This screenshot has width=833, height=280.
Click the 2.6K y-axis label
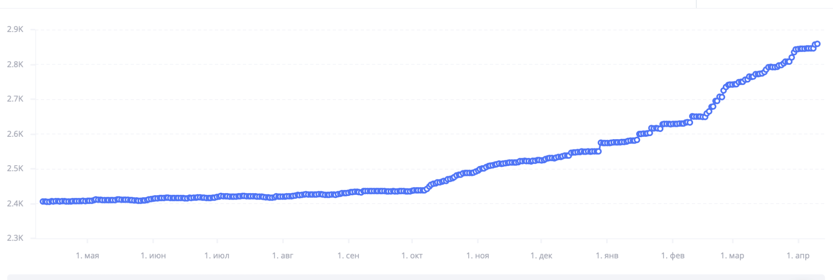coord(15,134)
